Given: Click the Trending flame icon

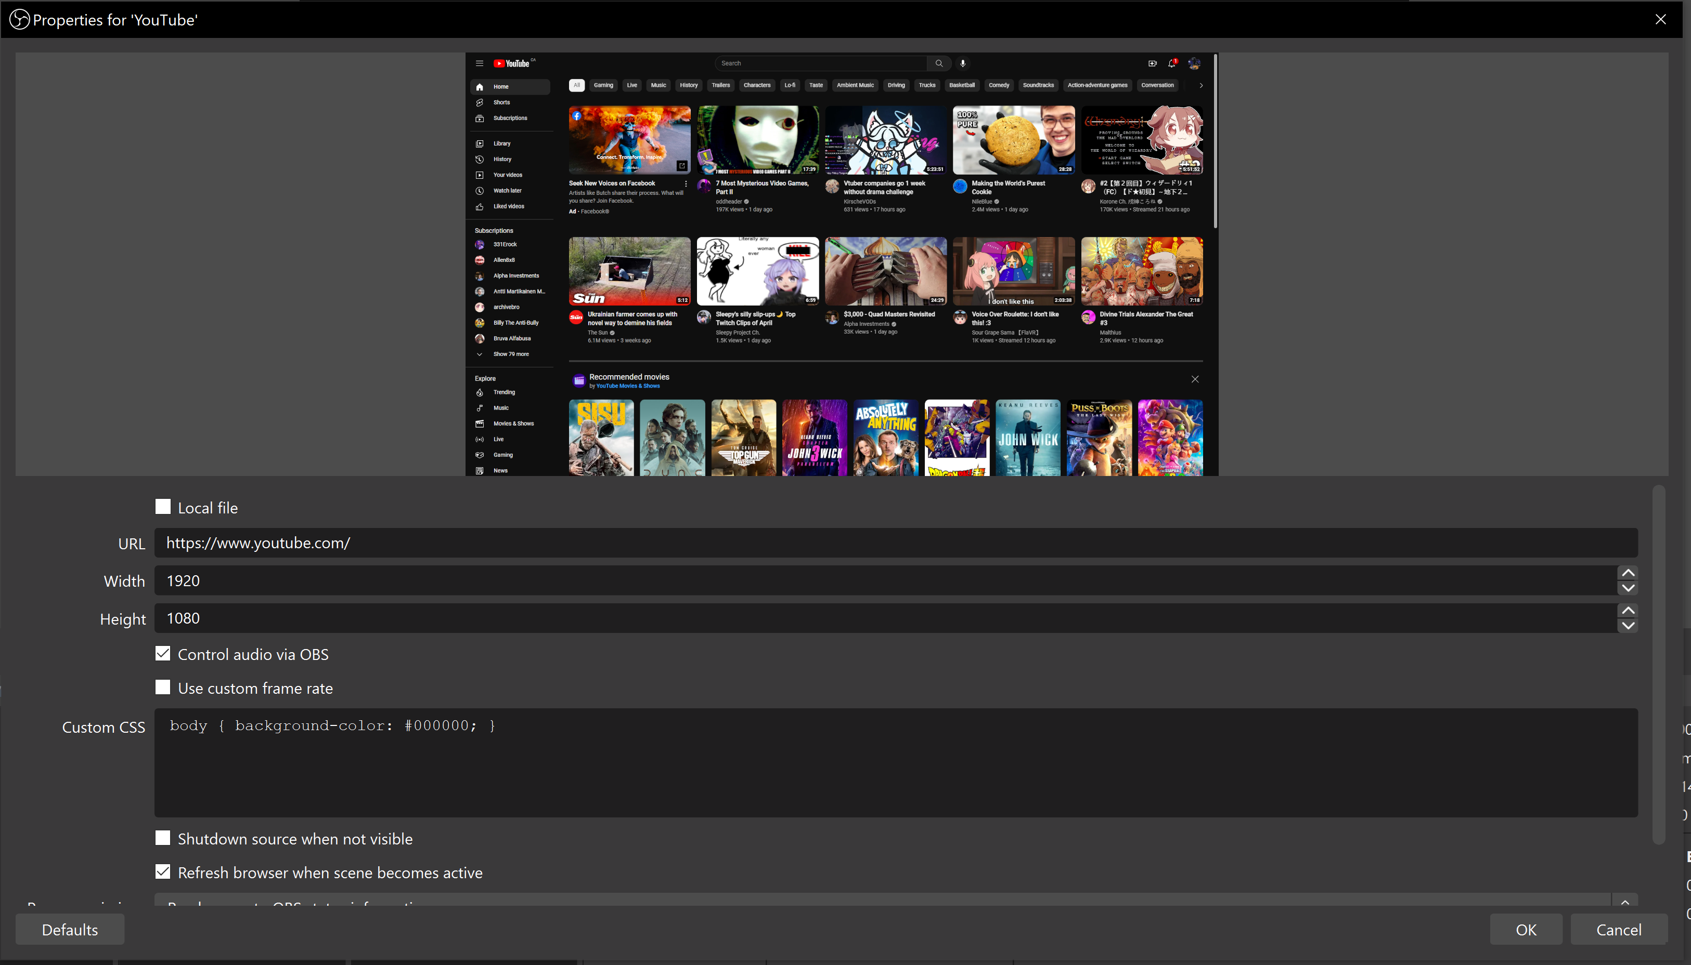Looking at the screenshot, I should [x=480, y=392].
